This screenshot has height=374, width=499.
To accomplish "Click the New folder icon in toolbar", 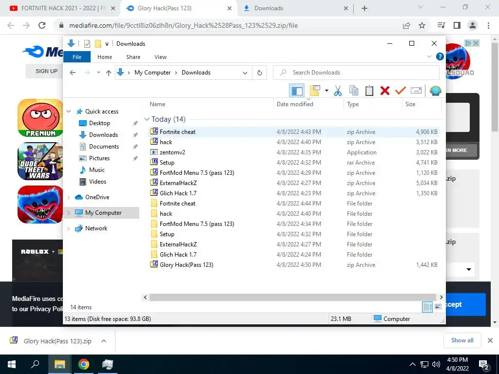I will 314,91.
